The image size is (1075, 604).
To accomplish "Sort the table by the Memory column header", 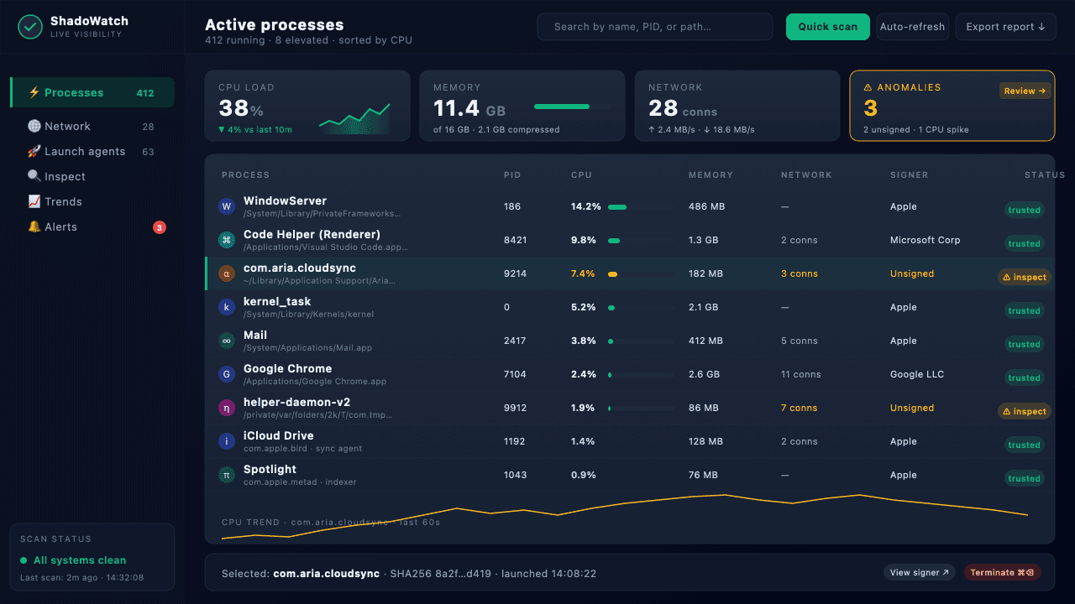I will coord(711,175).
